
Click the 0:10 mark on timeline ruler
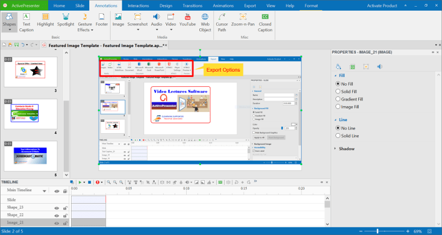pyautogui.click(x=186, y=189)
